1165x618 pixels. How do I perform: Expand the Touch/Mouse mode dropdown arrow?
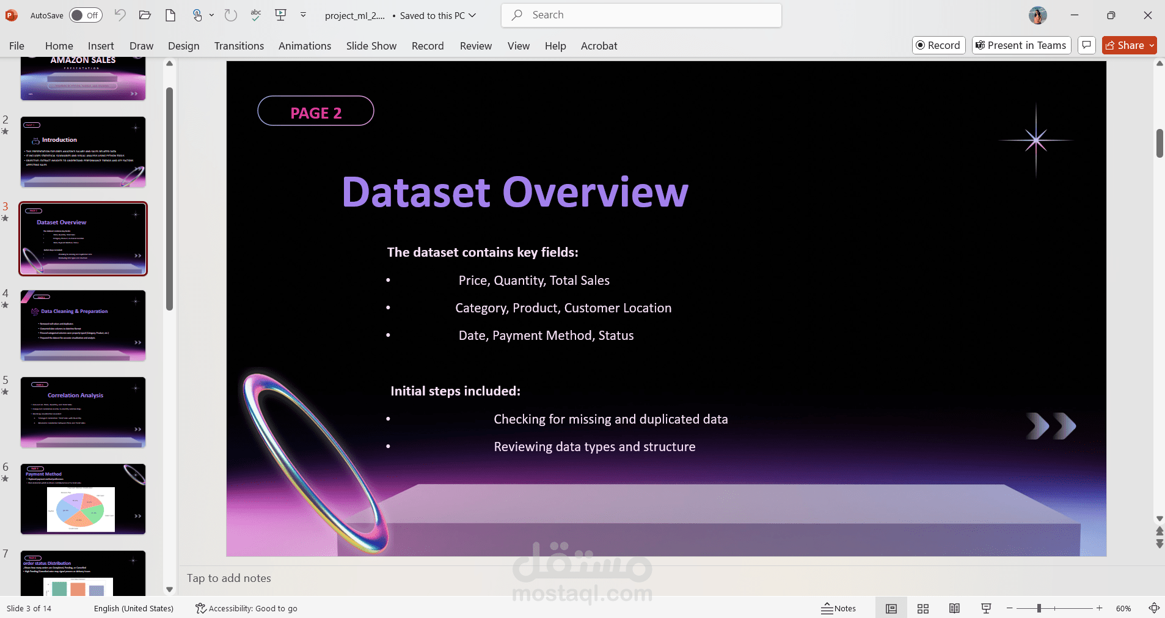[x=211, y=15]
